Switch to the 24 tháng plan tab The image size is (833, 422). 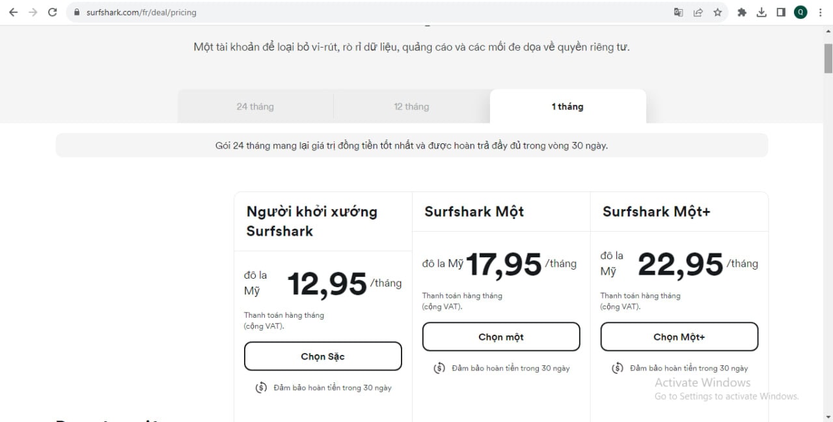click(x=255, y=107)
